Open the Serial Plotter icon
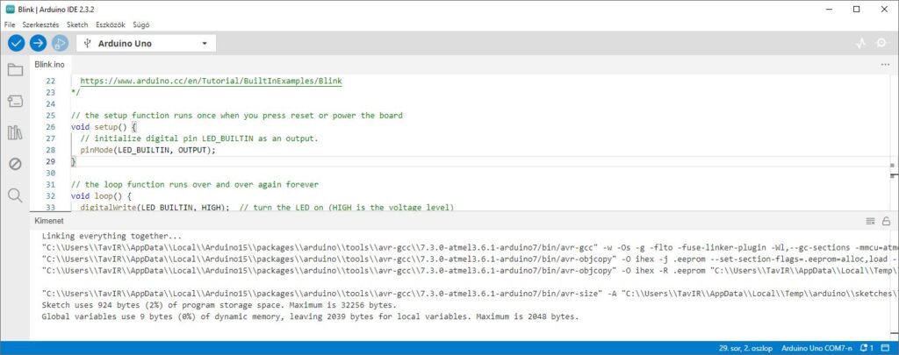899x355 pixels. pos(860,43)
